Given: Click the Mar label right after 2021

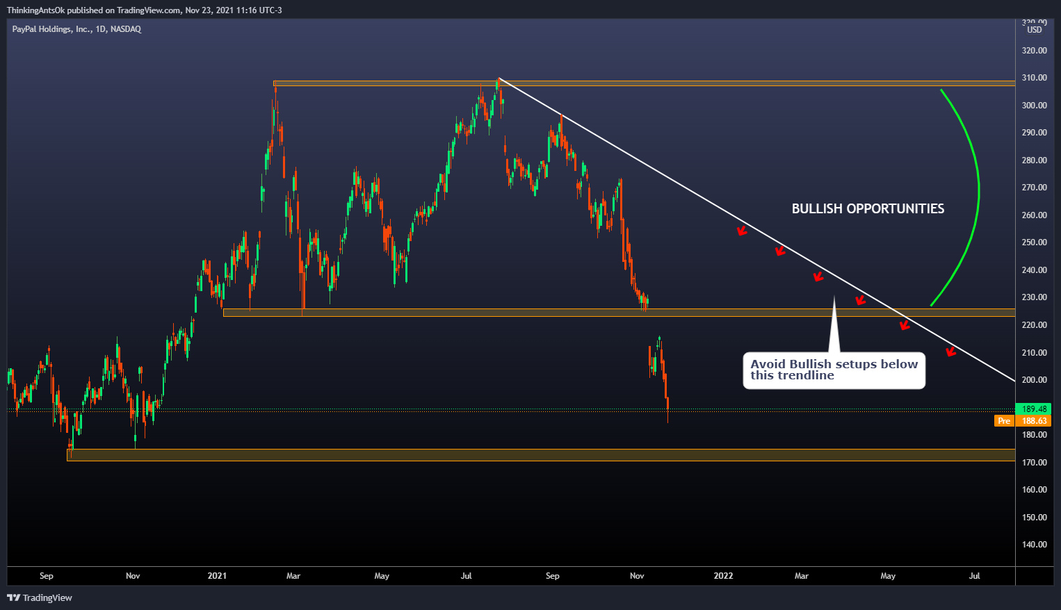Looking at the screenshot, I should pyautogui.click(x=293, y=576).
